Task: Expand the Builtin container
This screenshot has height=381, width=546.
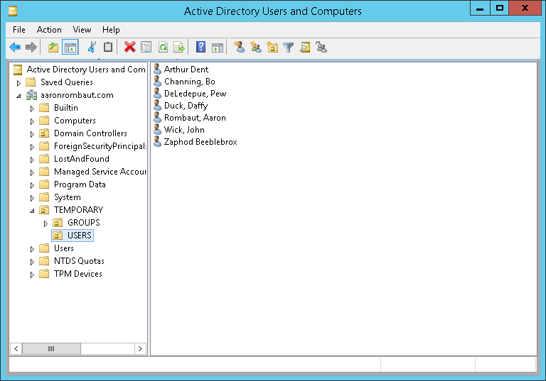Action: tap(32, 109)
